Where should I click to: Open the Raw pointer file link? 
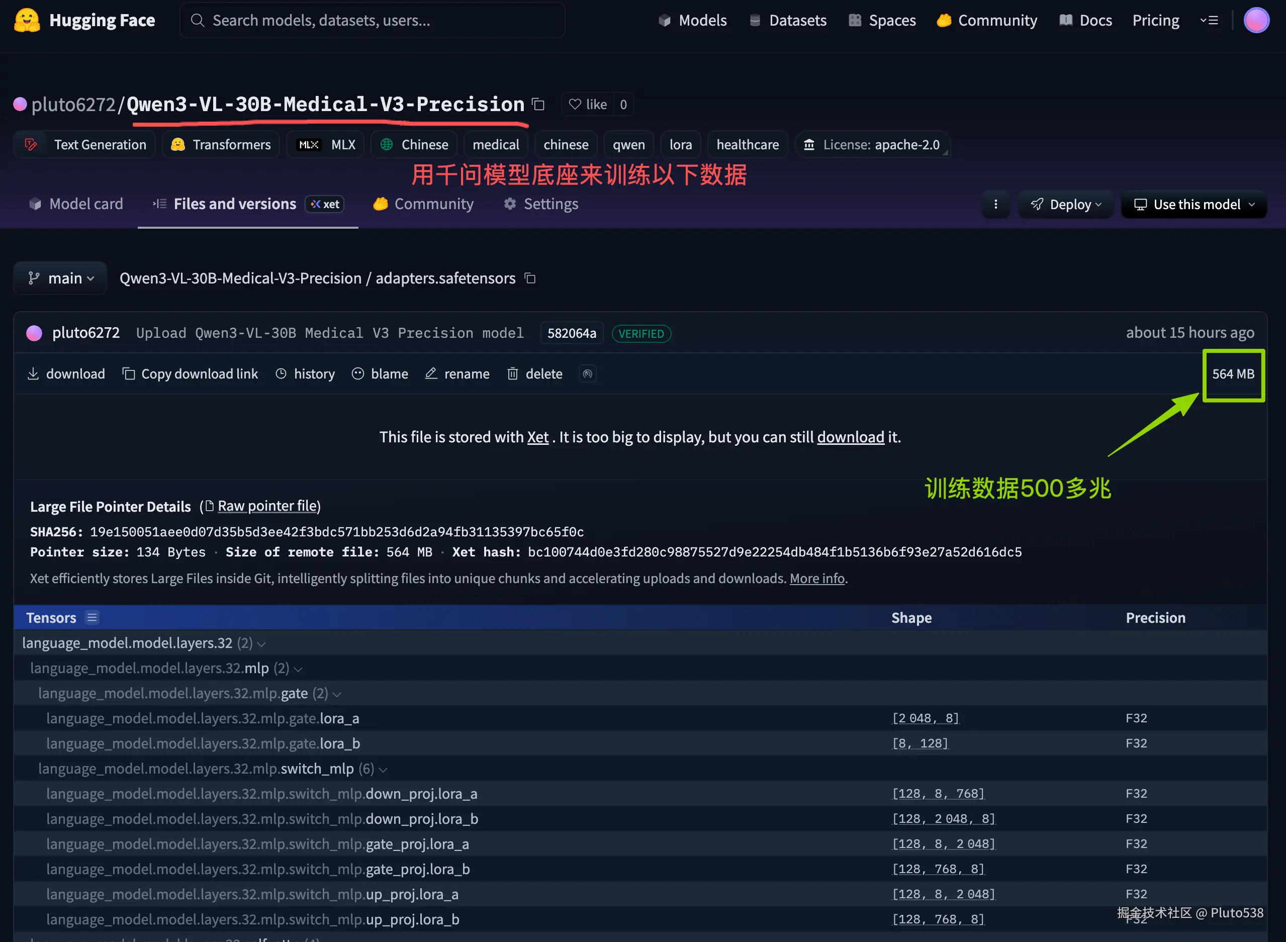(267, 506)
